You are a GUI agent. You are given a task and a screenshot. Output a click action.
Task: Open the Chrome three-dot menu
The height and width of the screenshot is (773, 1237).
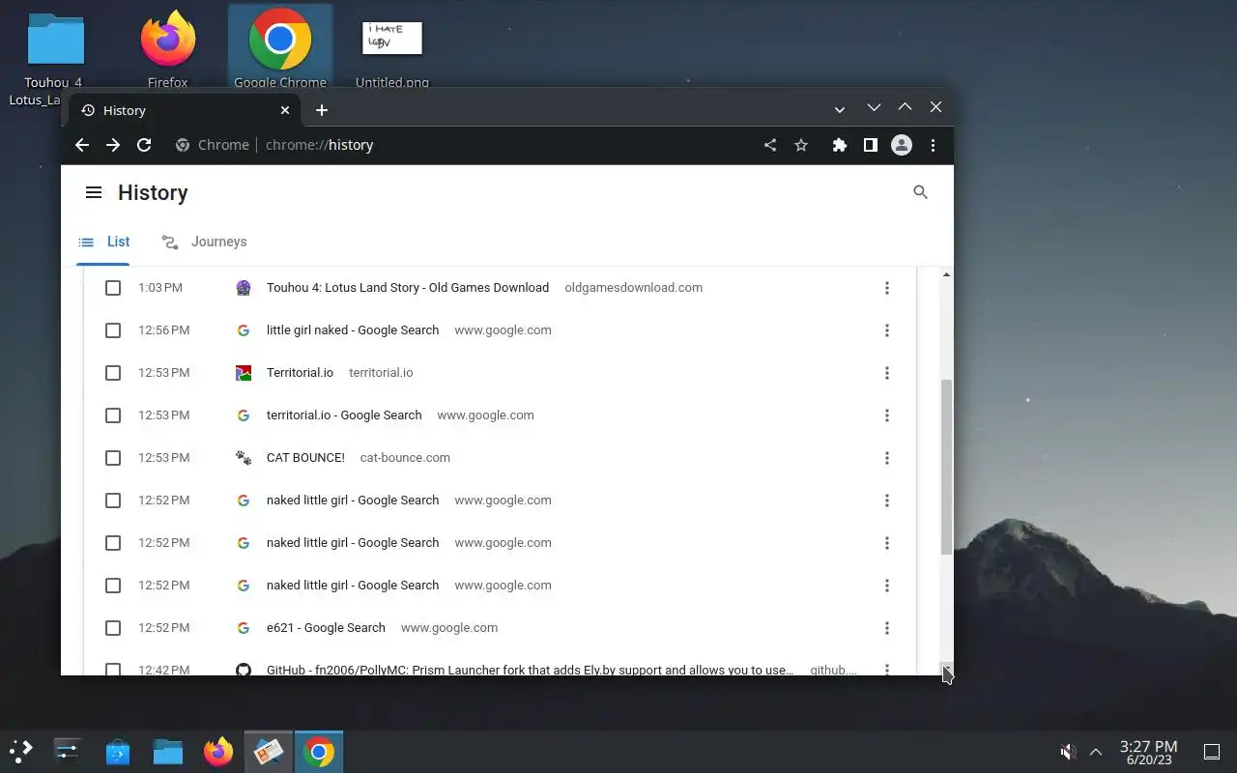click(933, 145)
